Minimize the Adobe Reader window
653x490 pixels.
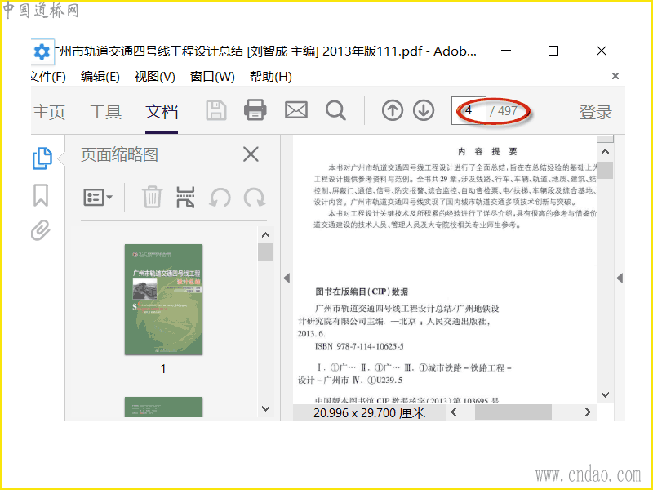click(x=506, y=51)
